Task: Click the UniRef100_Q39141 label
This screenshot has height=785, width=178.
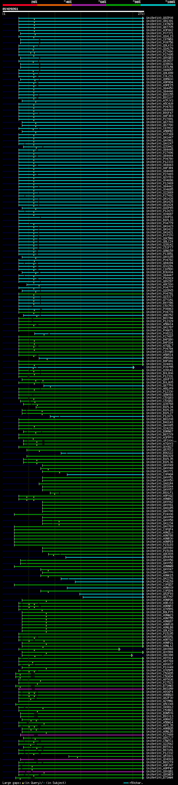Action: (x=160, y=370)
